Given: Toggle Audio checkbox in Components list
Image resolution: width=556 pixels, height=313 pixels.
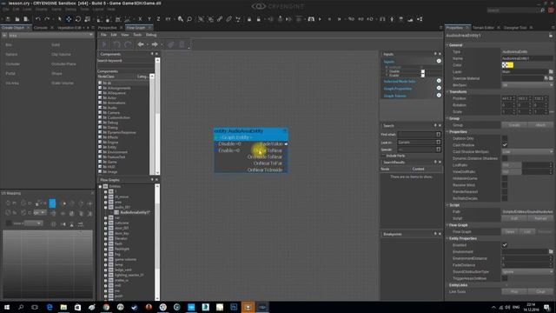Looking at the screenshot, I should (100, 108).
